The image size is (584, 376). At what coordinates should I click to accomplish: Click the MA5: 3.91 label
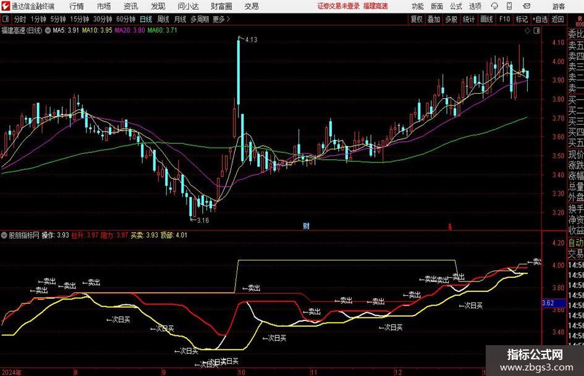pyautogui.click(x=66, y=30)
